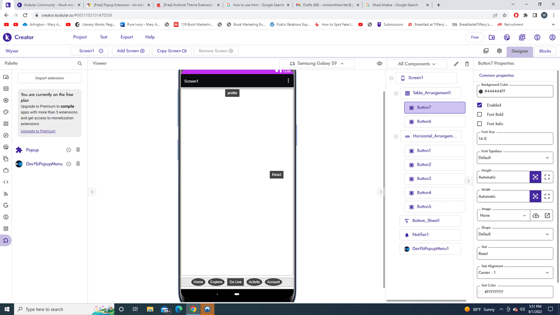Set Width to fill parent icon

click(547, 196)
